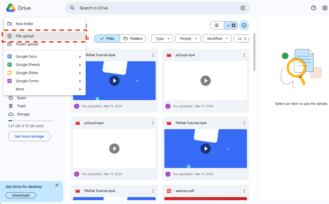329x204 pixels.
Task: Click the Spam icon in sidebar
Action: (11, 98)
